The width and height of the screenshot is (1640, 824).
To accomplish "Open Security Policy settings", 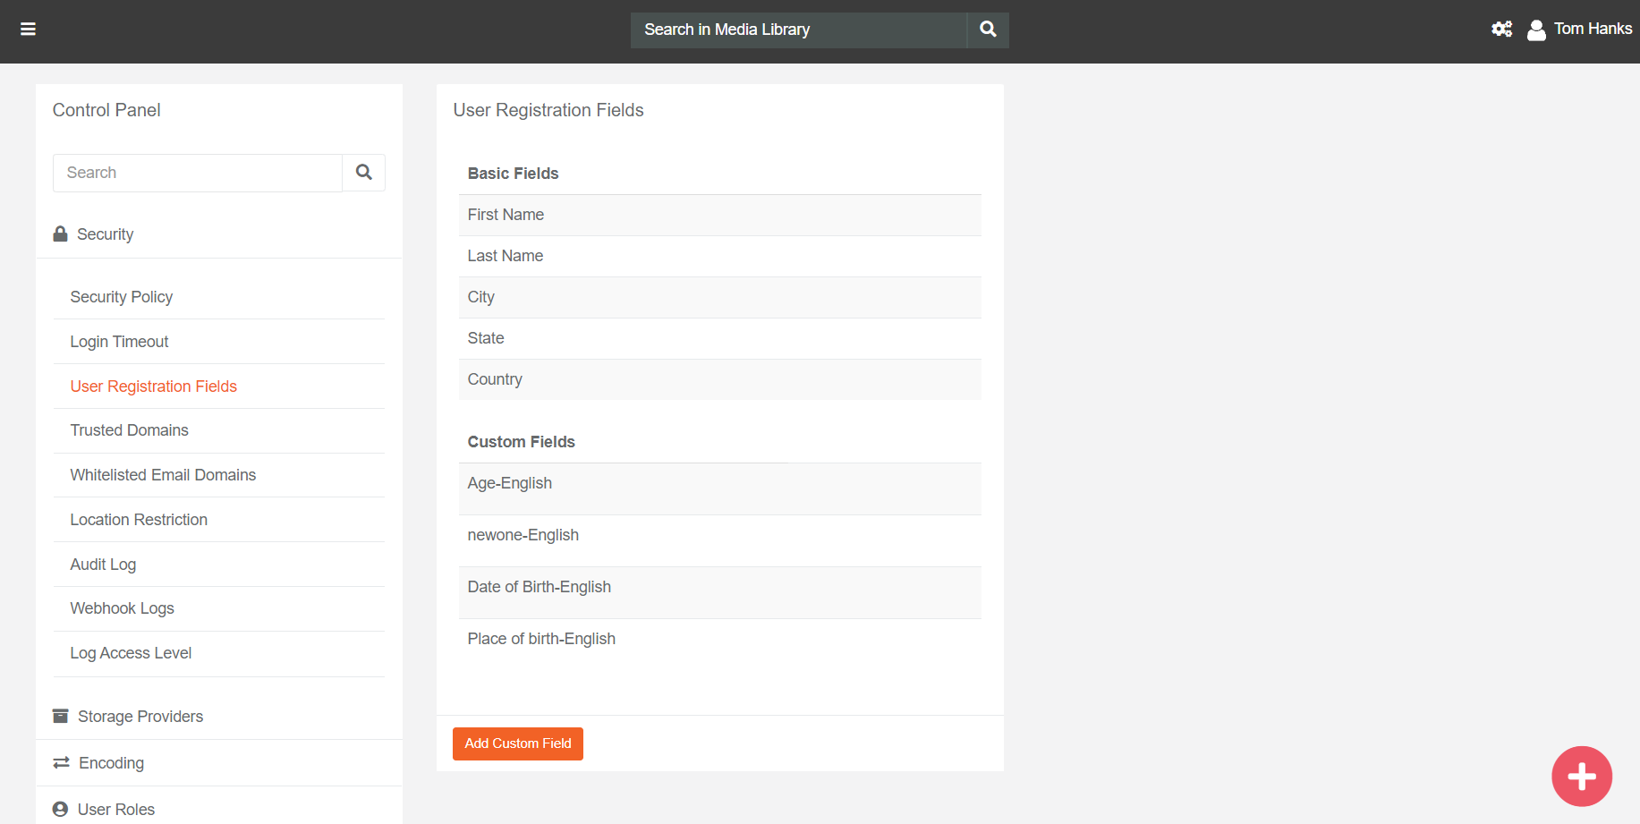I will coord(122,297).
